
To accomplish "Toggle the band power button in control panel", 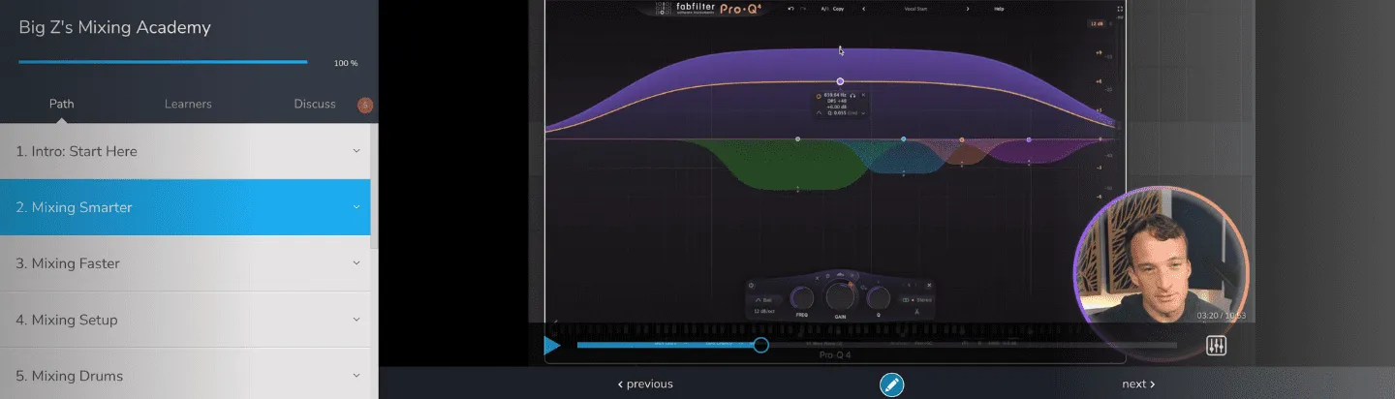I will tap(753, 286).
